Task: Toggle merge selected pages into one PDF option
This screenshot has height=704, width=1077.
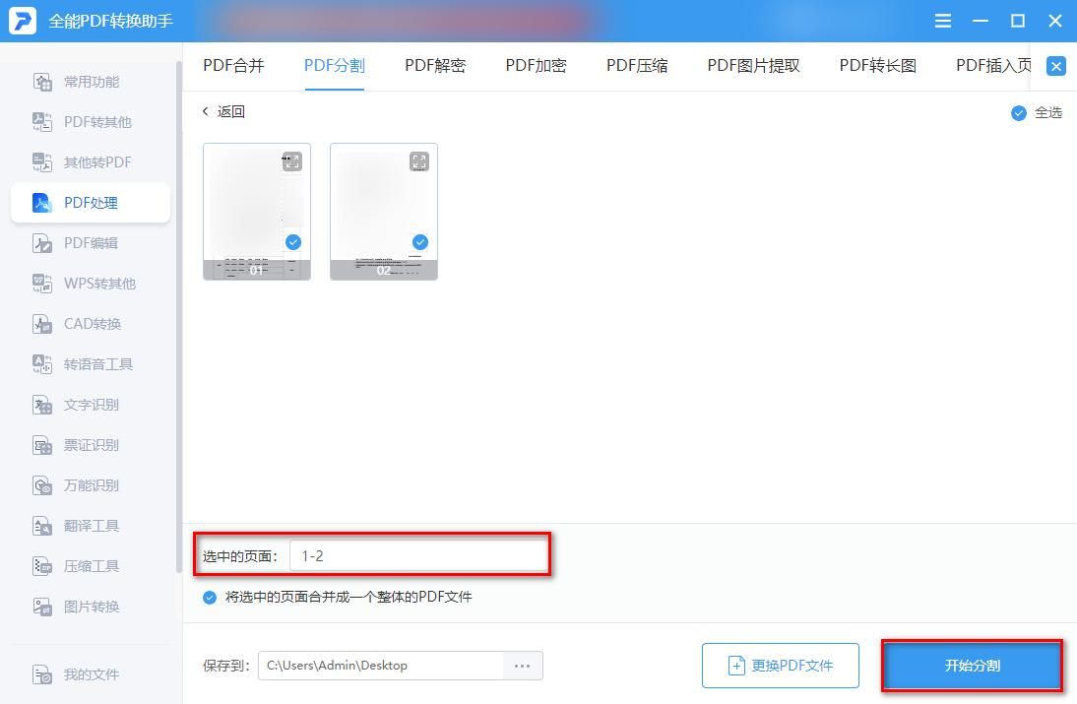Action: (210, 598)
